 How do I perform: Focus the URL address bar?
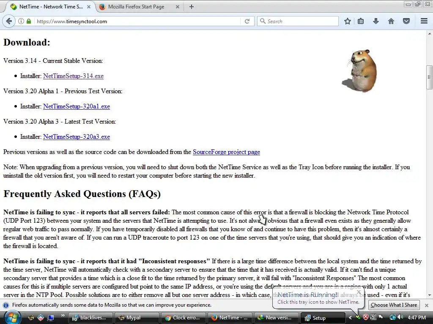point(137,21)
